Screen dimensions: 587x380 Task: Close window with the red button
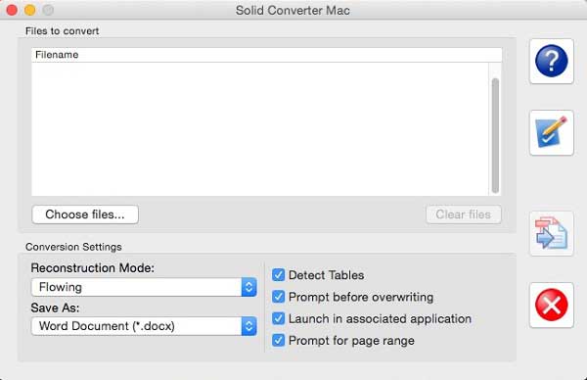(12, 10)
